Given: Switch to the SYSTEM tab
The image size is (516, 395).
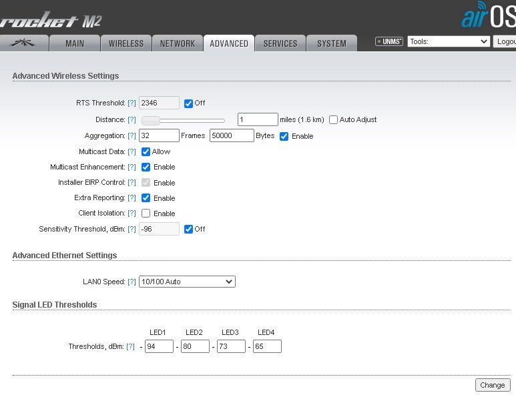Looking at the screenshot, I should (x=332, y=43).
